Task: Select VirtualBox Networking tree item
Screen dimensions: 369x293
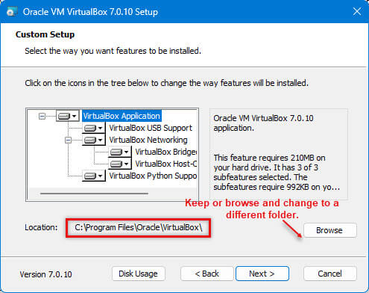Action: tap(148, 140)
